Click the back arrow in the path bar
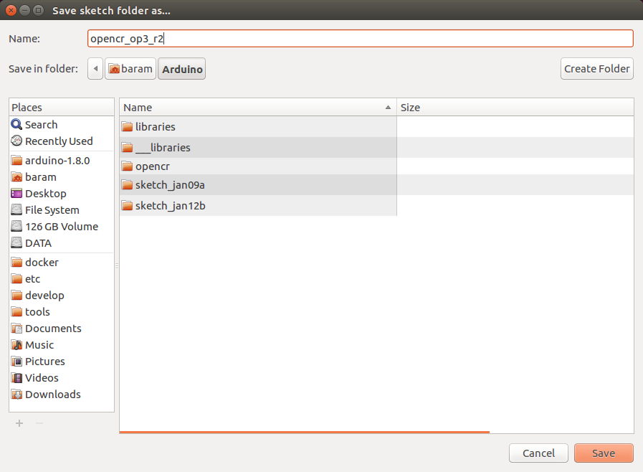 coord(95,69)
